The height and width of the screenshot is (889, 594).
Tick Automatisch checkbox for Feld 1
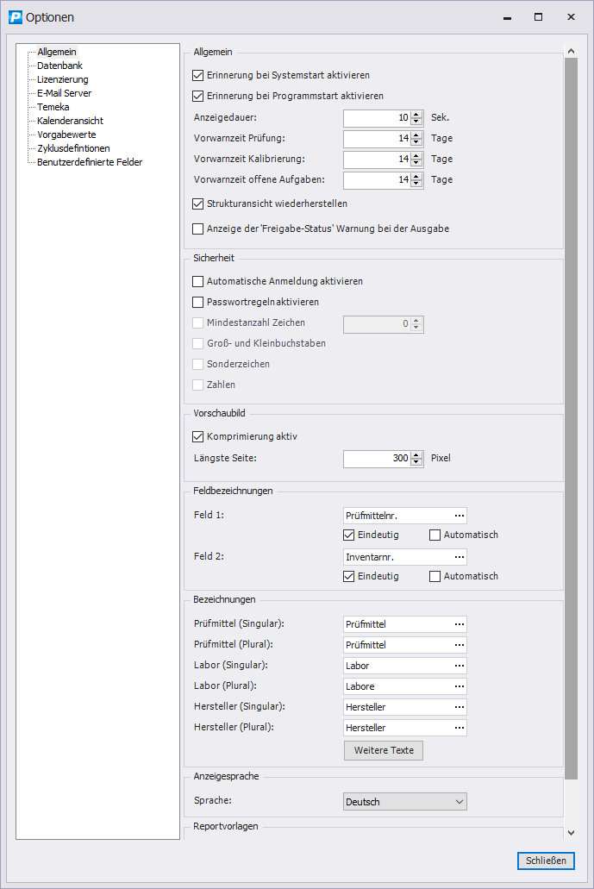click(435, 535)
